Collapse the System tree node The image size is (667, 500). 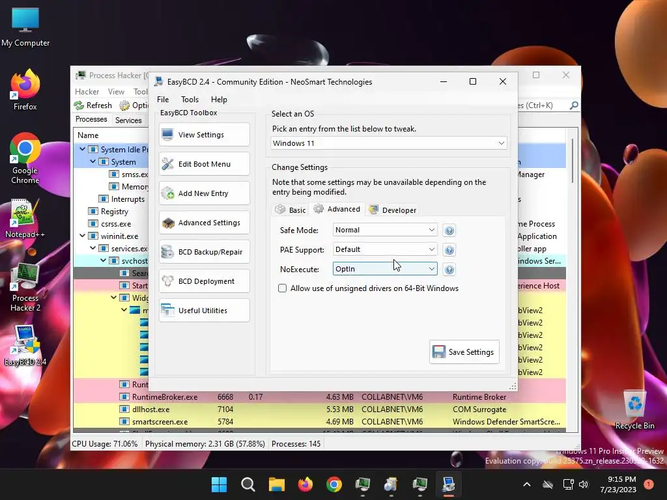(92, 161)
